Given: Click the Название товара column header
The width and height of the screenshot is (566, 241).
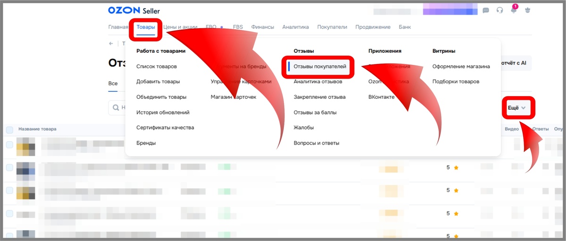Looking at the screenshot, I should [x=37, y=129].
